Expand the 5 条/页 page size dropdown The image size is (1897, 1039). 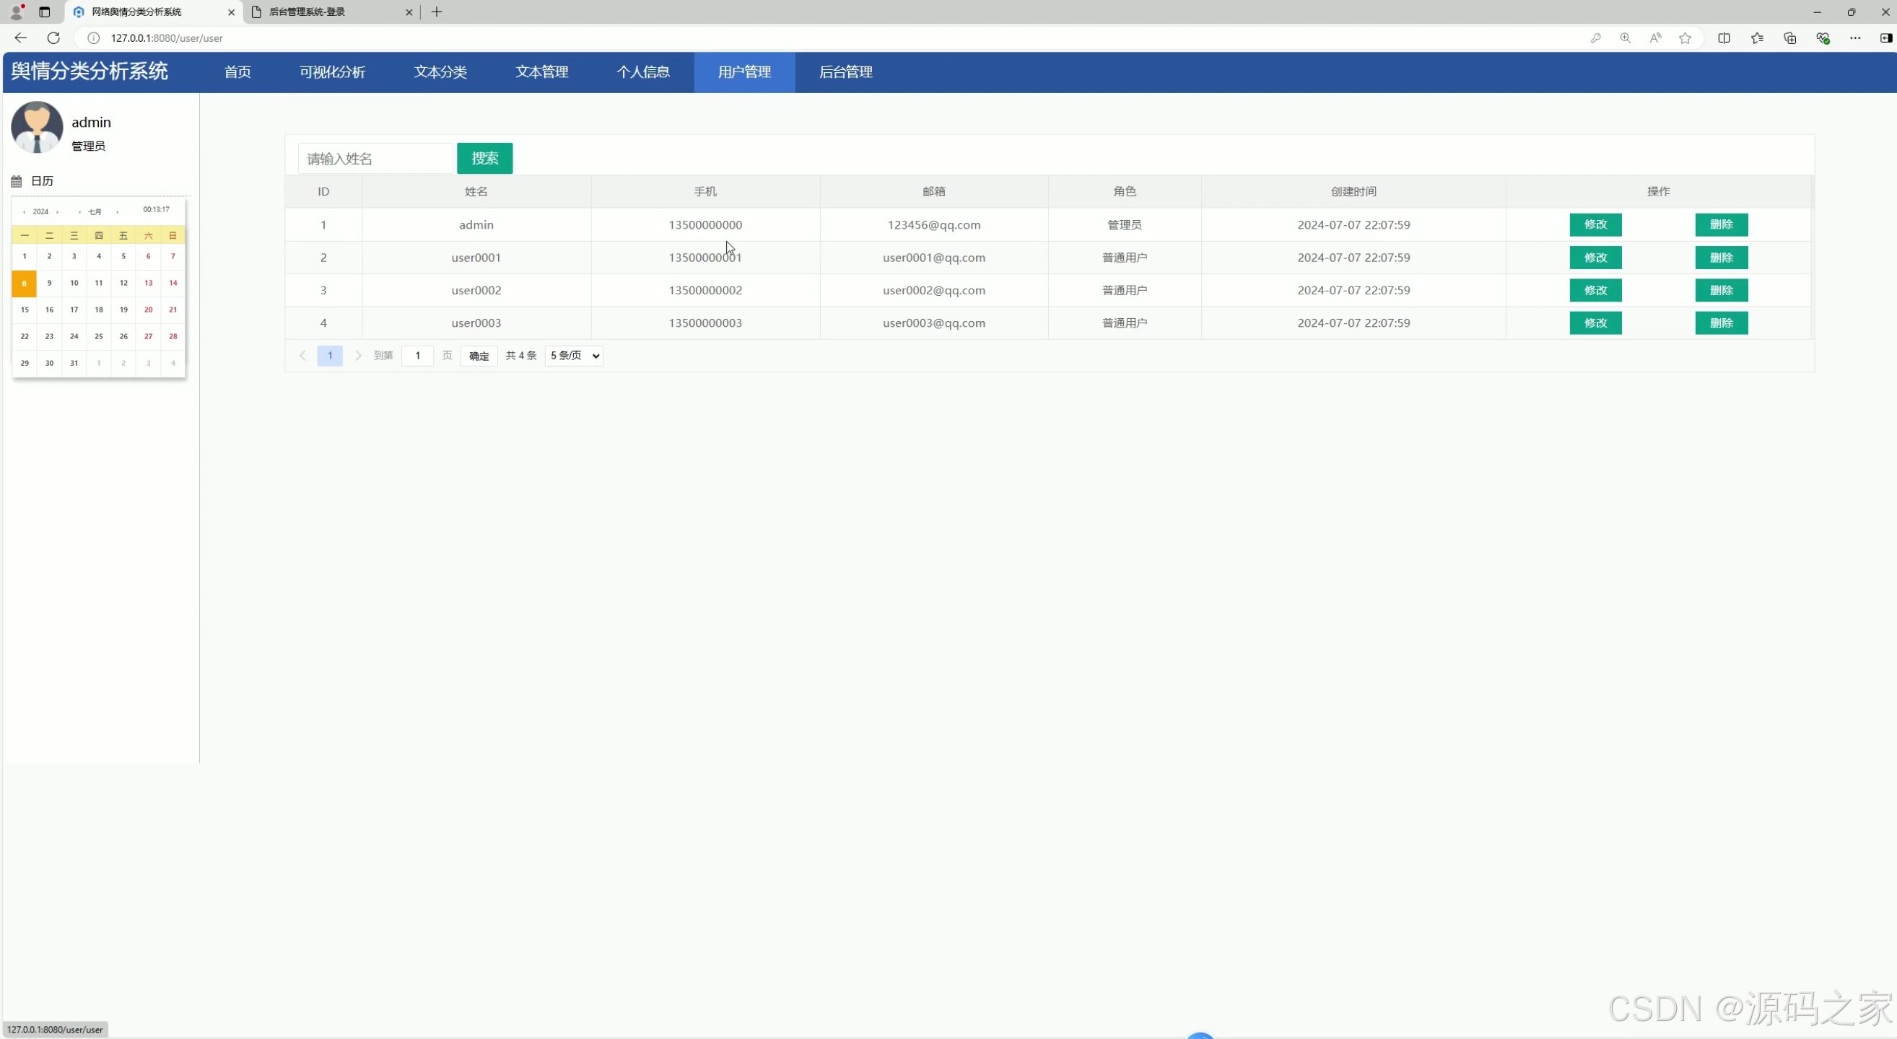[x=574, y=356]
